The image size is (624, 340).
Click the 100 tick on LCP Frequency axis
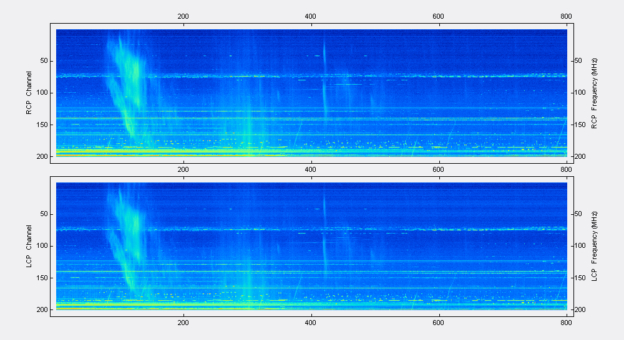click(x=580, y=245)
